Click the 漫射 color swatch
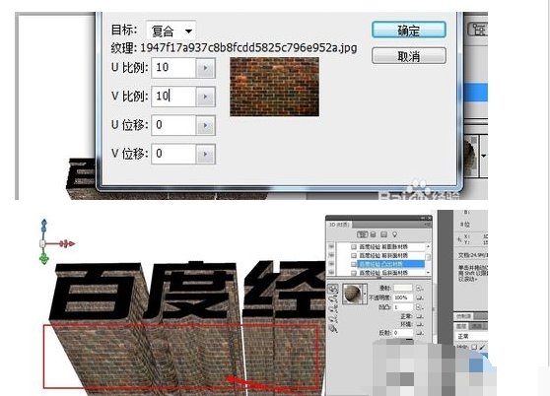The image size is (550, 396). coord(403,288)
